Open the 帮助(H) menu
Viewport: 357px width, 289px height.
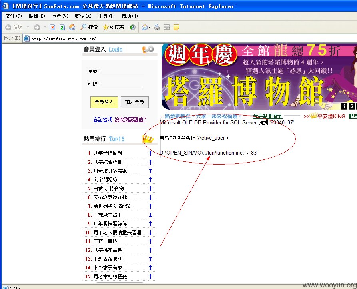coord(129,16)
